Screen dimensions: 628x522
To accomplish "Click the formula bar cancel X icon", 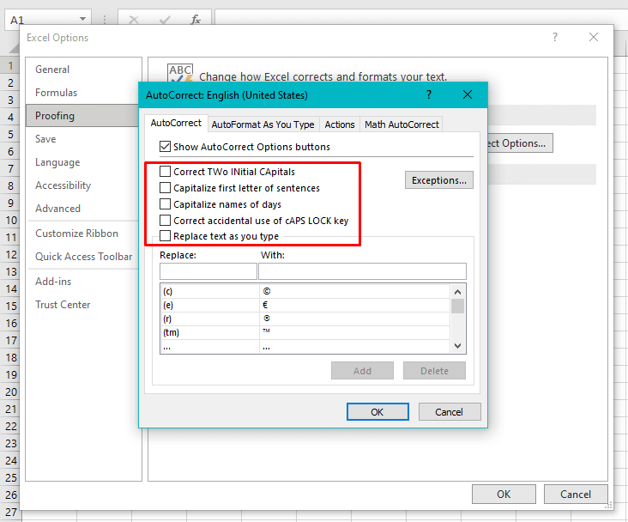I will 134,20.
